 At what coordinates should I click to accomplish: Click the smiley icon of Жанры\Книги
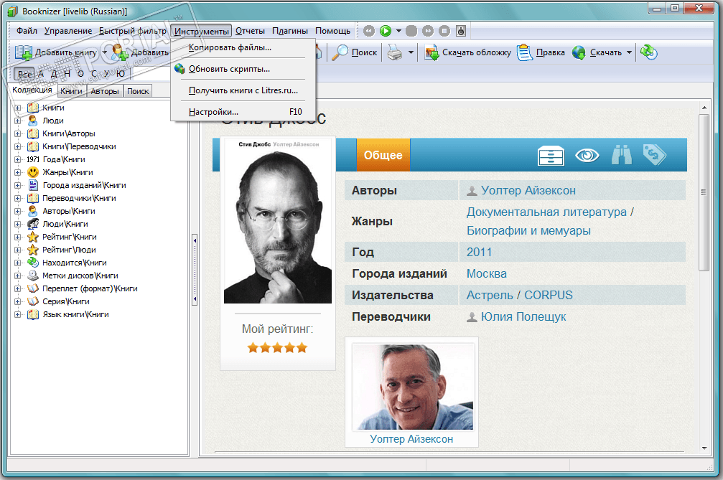click(x=33, y=172)
